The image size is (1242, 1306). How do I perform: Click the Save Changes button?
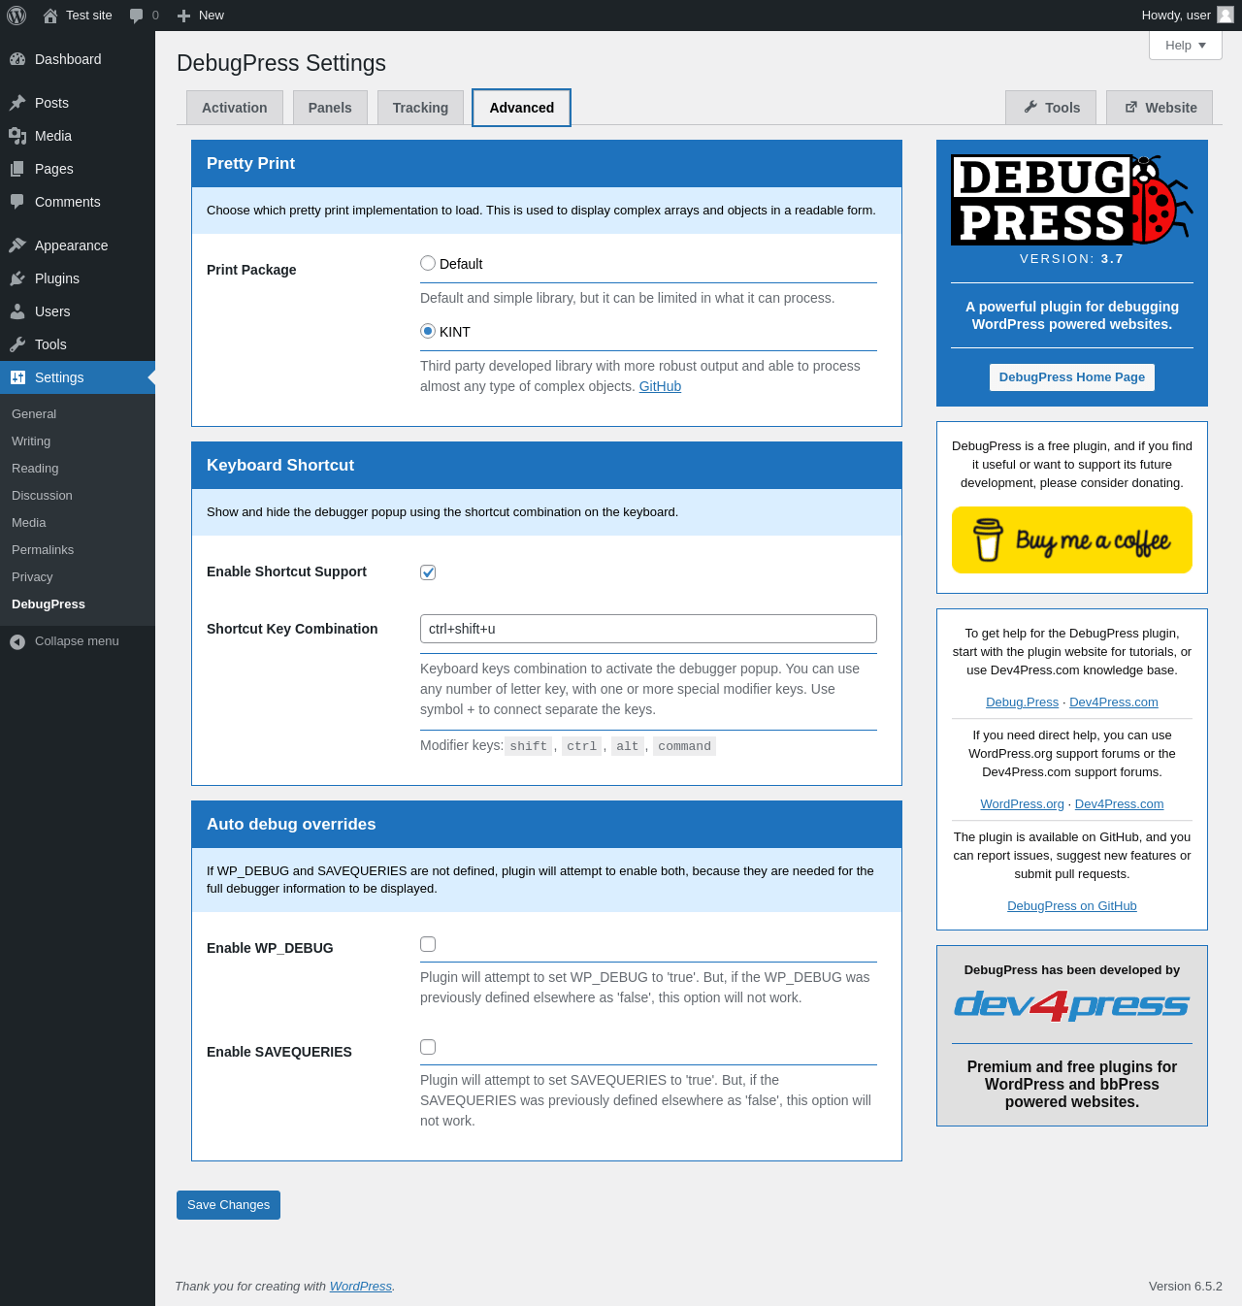coord(228,1205)
